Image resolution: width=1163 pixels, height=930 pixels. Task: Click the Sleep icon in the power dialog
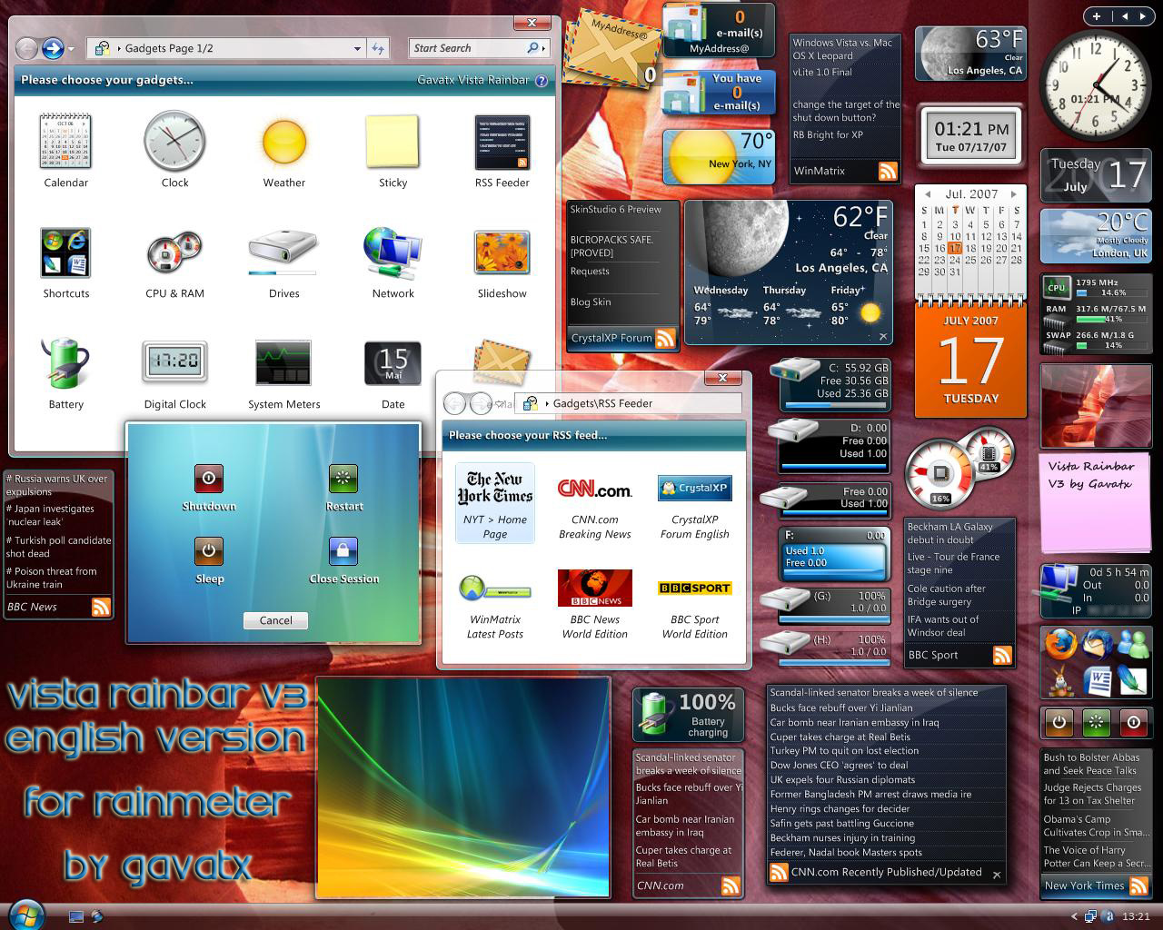[208, 550]
